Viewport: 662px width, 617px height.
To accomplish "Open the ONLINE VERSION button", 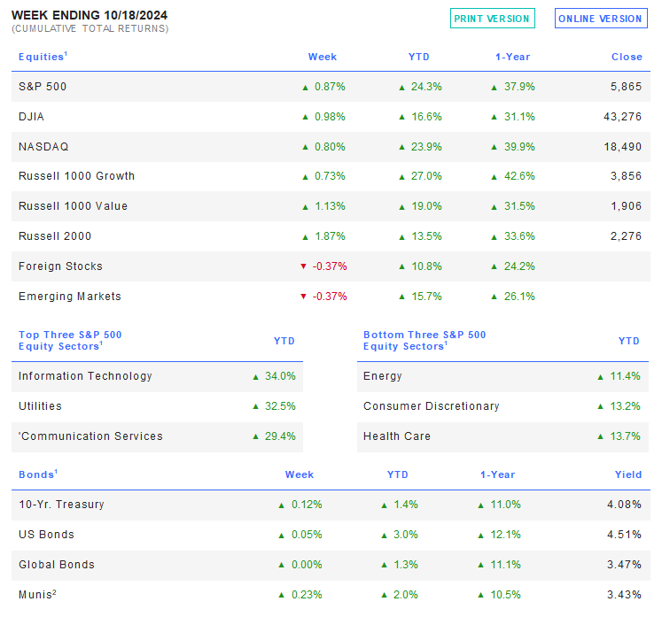I will click(601, 19).
